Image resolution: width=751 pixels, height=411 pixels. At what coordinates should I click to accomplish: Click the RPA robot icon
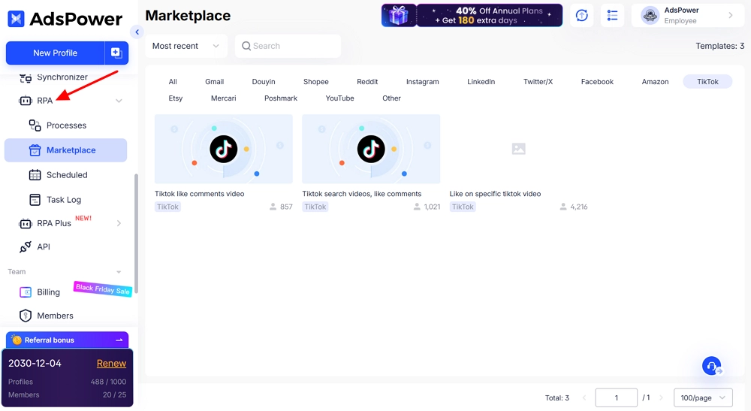coord(25,101)
